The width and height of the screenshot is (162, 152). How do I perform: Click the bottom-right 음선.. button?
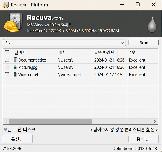(143, 139)
